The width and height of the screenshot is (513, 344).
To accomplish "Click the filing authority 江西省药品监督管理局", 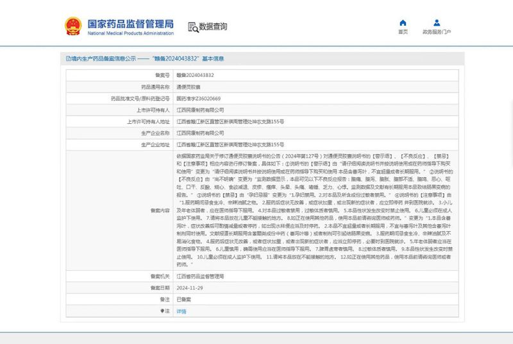I will click(200, 275).
